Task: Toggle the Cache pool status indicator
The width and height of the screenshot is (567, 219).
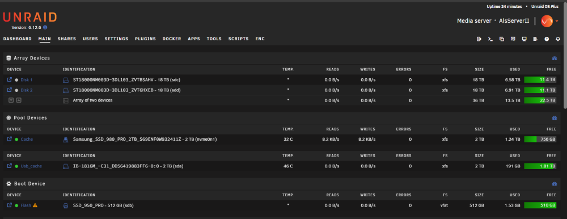Action: pos(16,140)
